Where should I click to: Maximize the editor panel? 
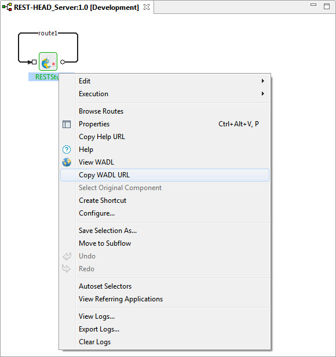pyautogui.click(x=327, y=6)
